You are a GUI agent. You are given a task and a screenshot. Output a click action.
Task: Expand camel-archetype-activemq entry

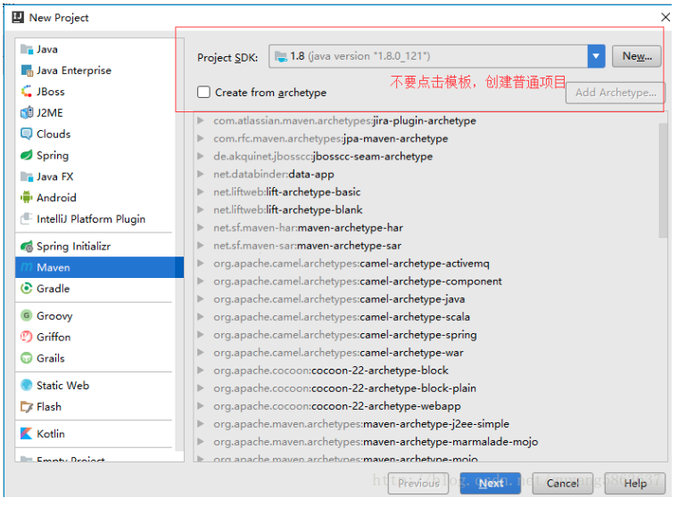(201, 263)
